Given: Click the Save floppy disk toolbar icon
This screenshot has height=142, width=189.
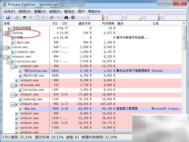Looking at the screenshot, I should pyautogui.click(x=8, y=17).
